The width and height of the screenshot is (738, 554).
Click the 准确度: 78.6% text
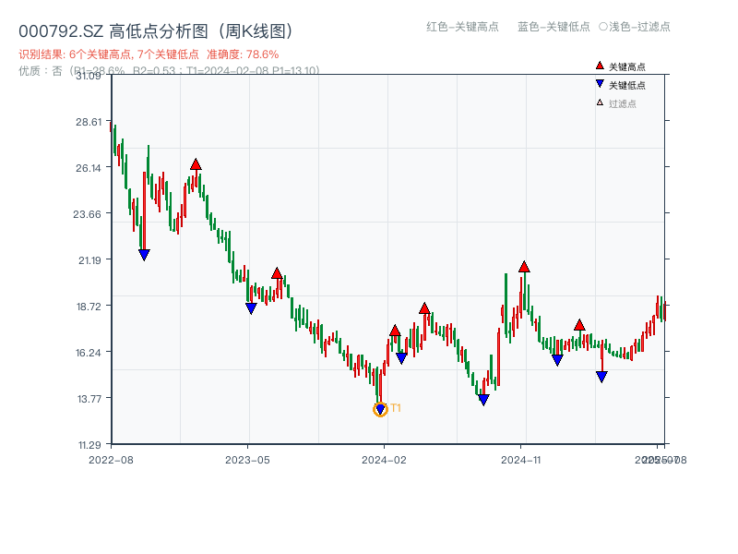click(243, 54)
